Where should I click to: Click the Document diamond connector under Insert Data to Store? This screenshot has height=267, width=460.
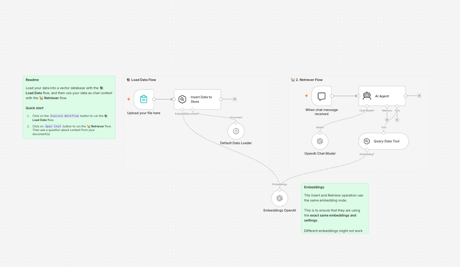coord(192,110)
